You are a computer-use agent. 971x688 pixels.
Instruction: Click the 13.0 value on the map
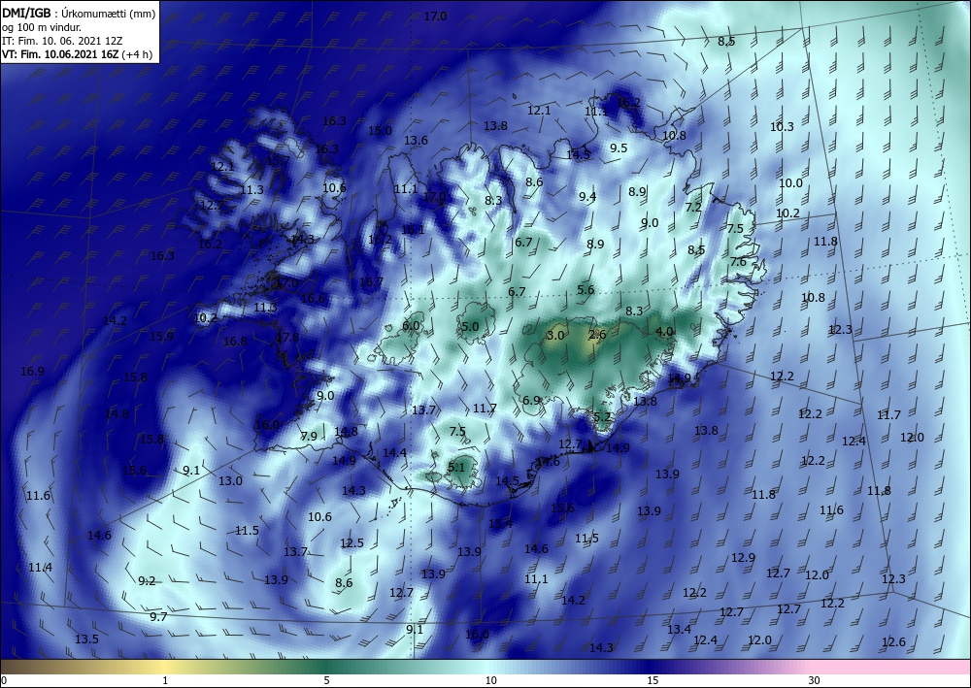(230, 480)
